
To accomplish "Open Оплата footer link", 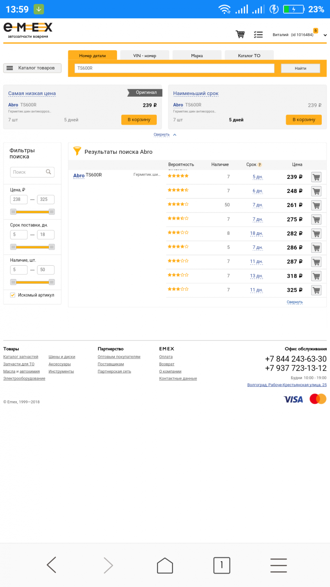I will coord(166,357).
